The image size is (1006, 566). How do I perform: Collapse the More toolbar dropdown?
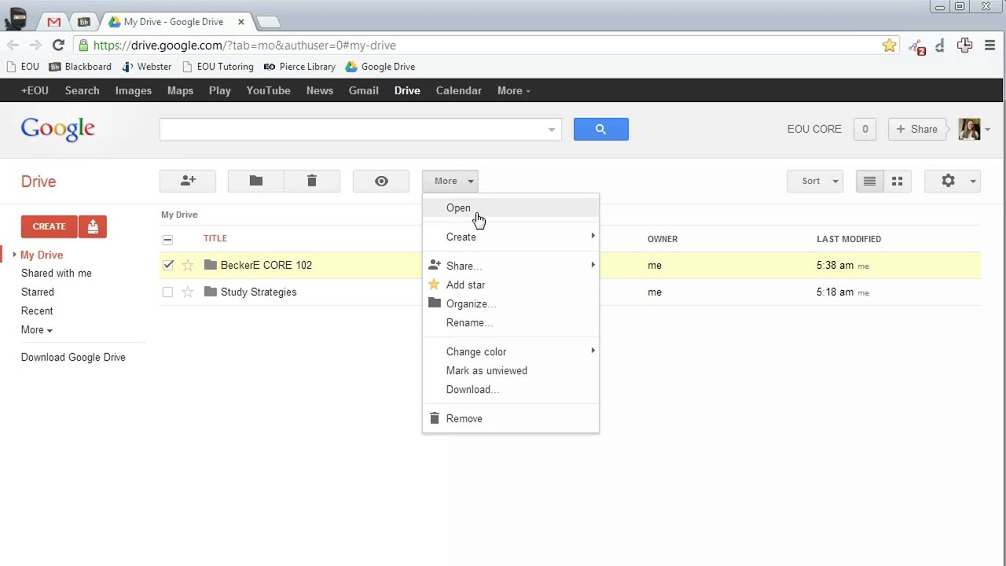point(450,181)
